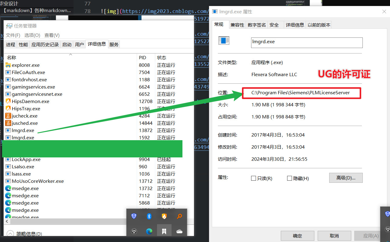
Task: Click the 高级(D)... button
Action: (346, 178)
